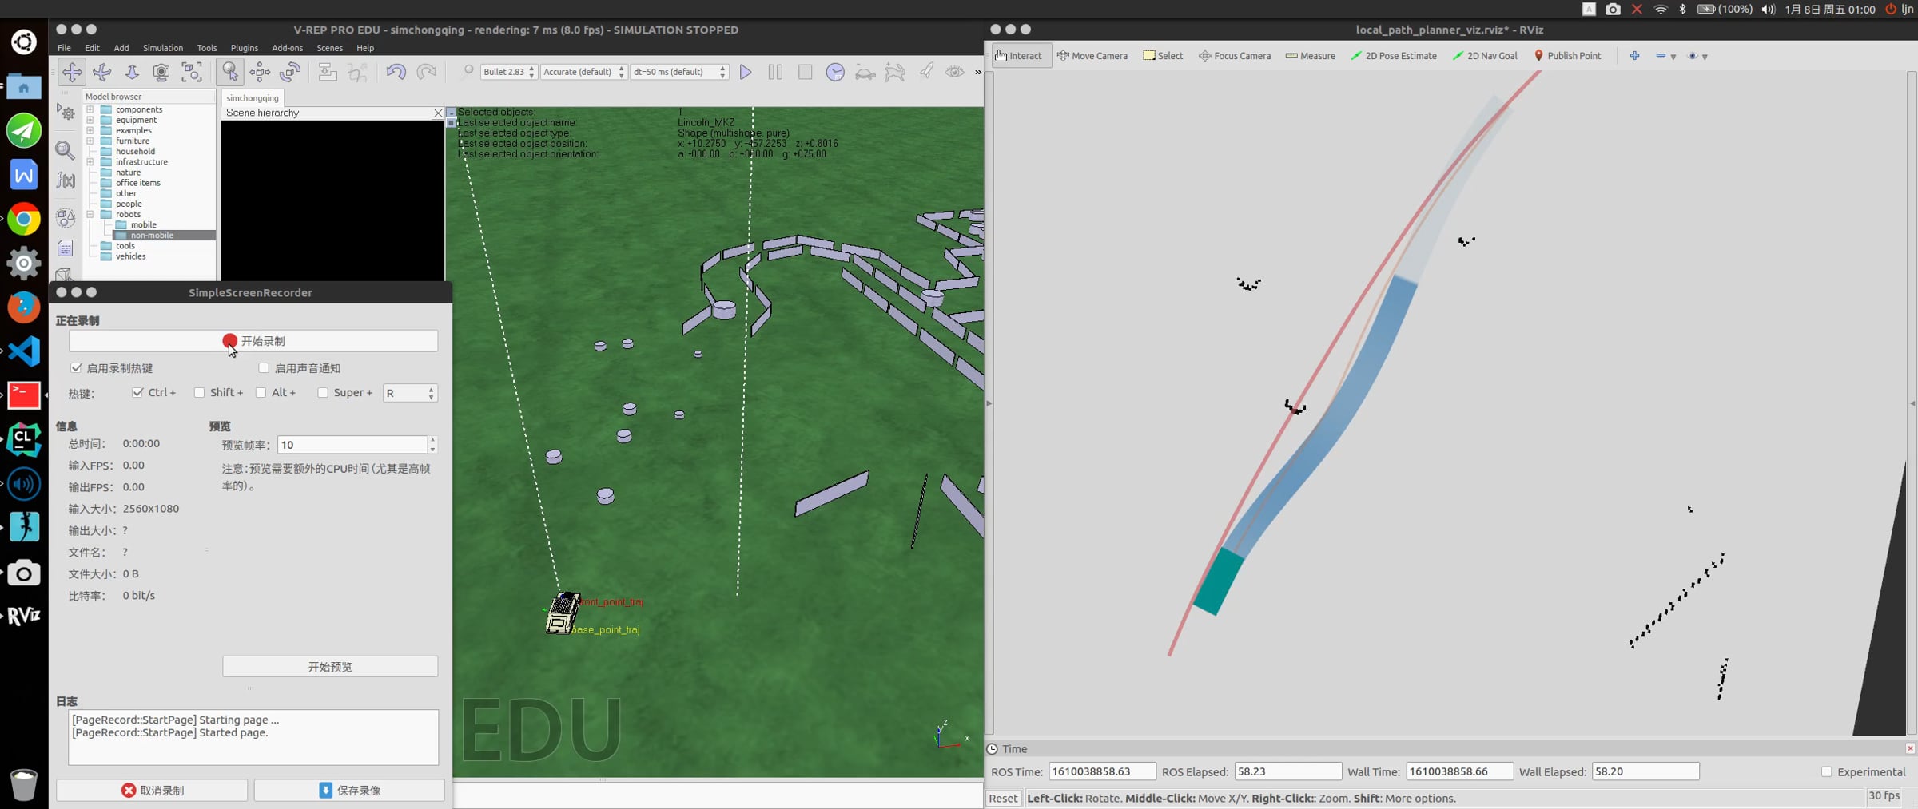Click the camera pan tool icon in V-REP
This screenshot has height=809, width=1918.
(72, 72)
